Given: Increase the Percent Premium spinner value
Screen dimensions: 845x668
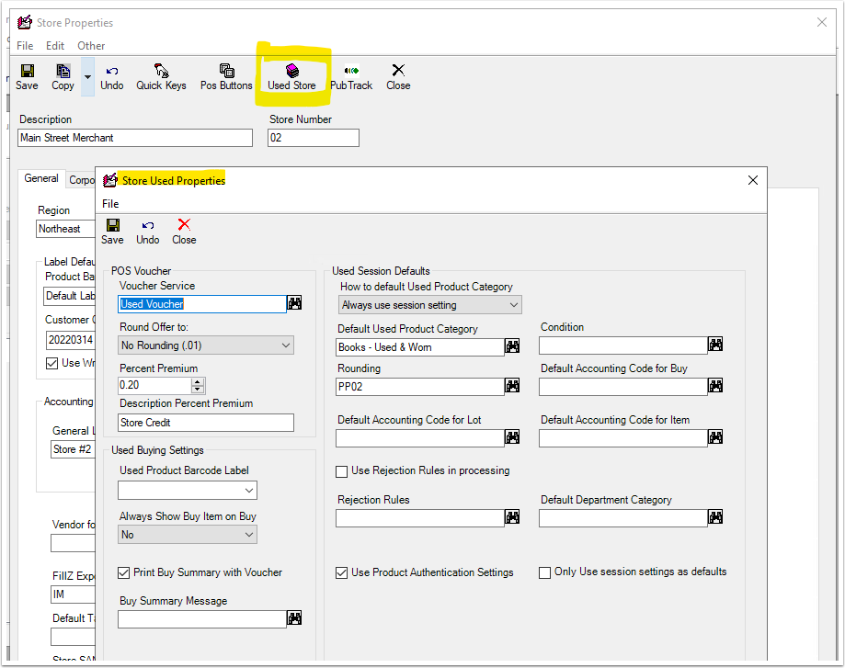Looking at the screenshot, I should [x=198, y=381].
